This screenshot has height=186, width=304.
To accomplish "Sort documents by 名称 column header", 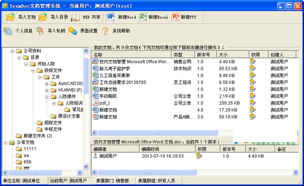I will [131, 55].
